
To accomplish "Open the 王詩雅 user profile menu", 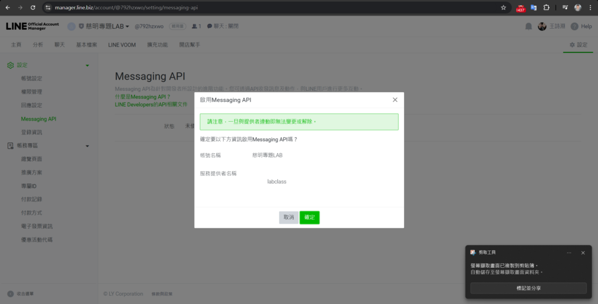I will pos(551,26).
